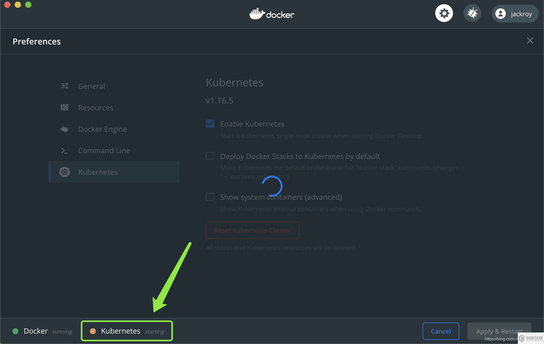544x344 pixels.
Task: Click the jackroy account avatar icon
Action: pos(501,14)
